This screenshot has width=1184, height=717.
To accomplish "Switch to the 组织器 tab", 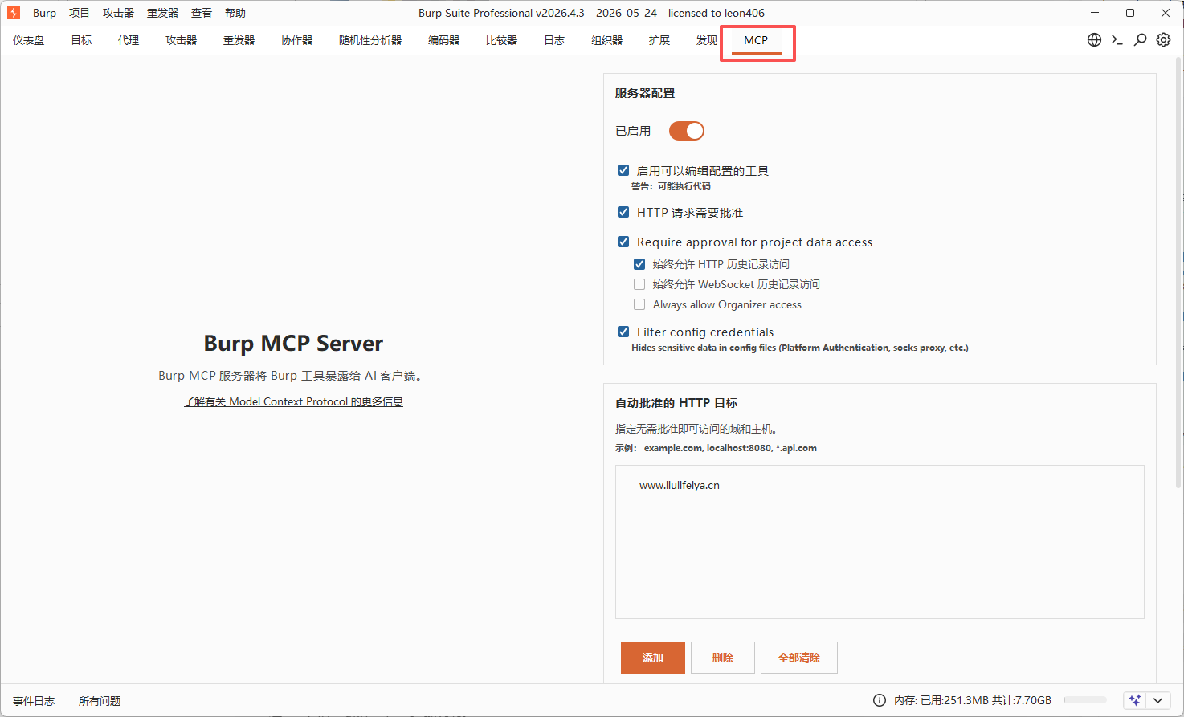I will coord(607,40).
